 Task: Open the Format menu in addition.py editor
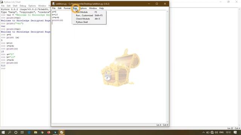[67, 8]
